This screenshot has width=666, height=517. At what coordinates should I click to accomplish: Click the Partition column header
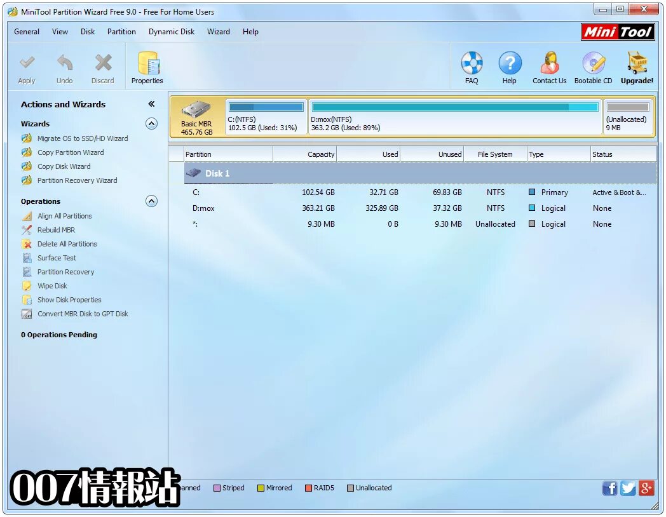[228, 154]
